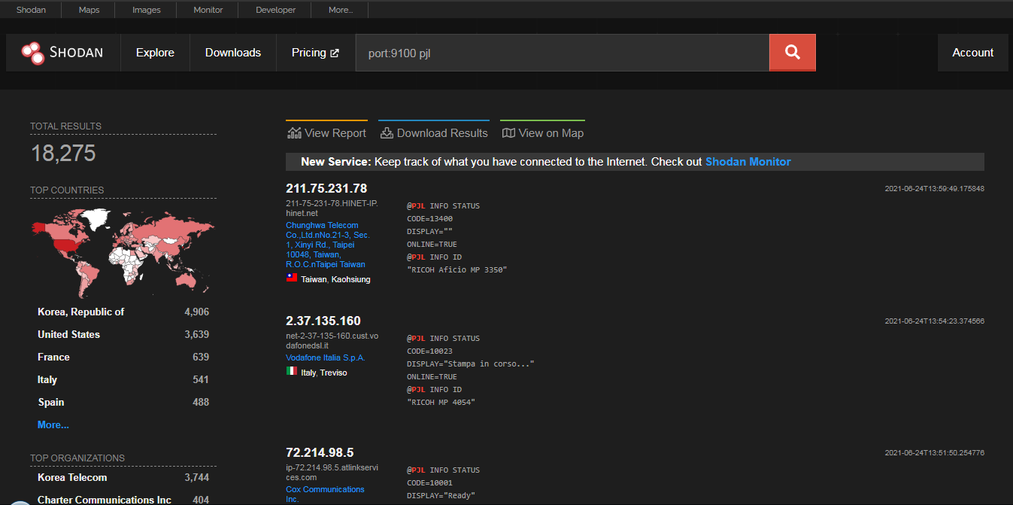
Task: Open the Explore menu item
Action: pos(155,53)
